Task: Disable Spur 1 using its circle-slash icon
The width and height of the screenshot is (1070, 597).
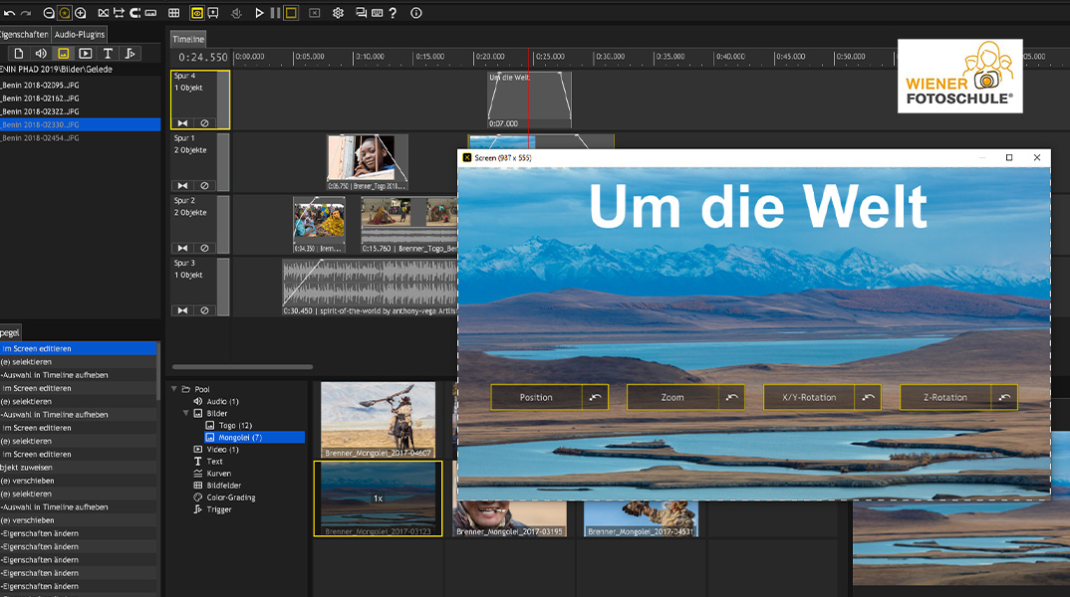Action: pos(204,185)
